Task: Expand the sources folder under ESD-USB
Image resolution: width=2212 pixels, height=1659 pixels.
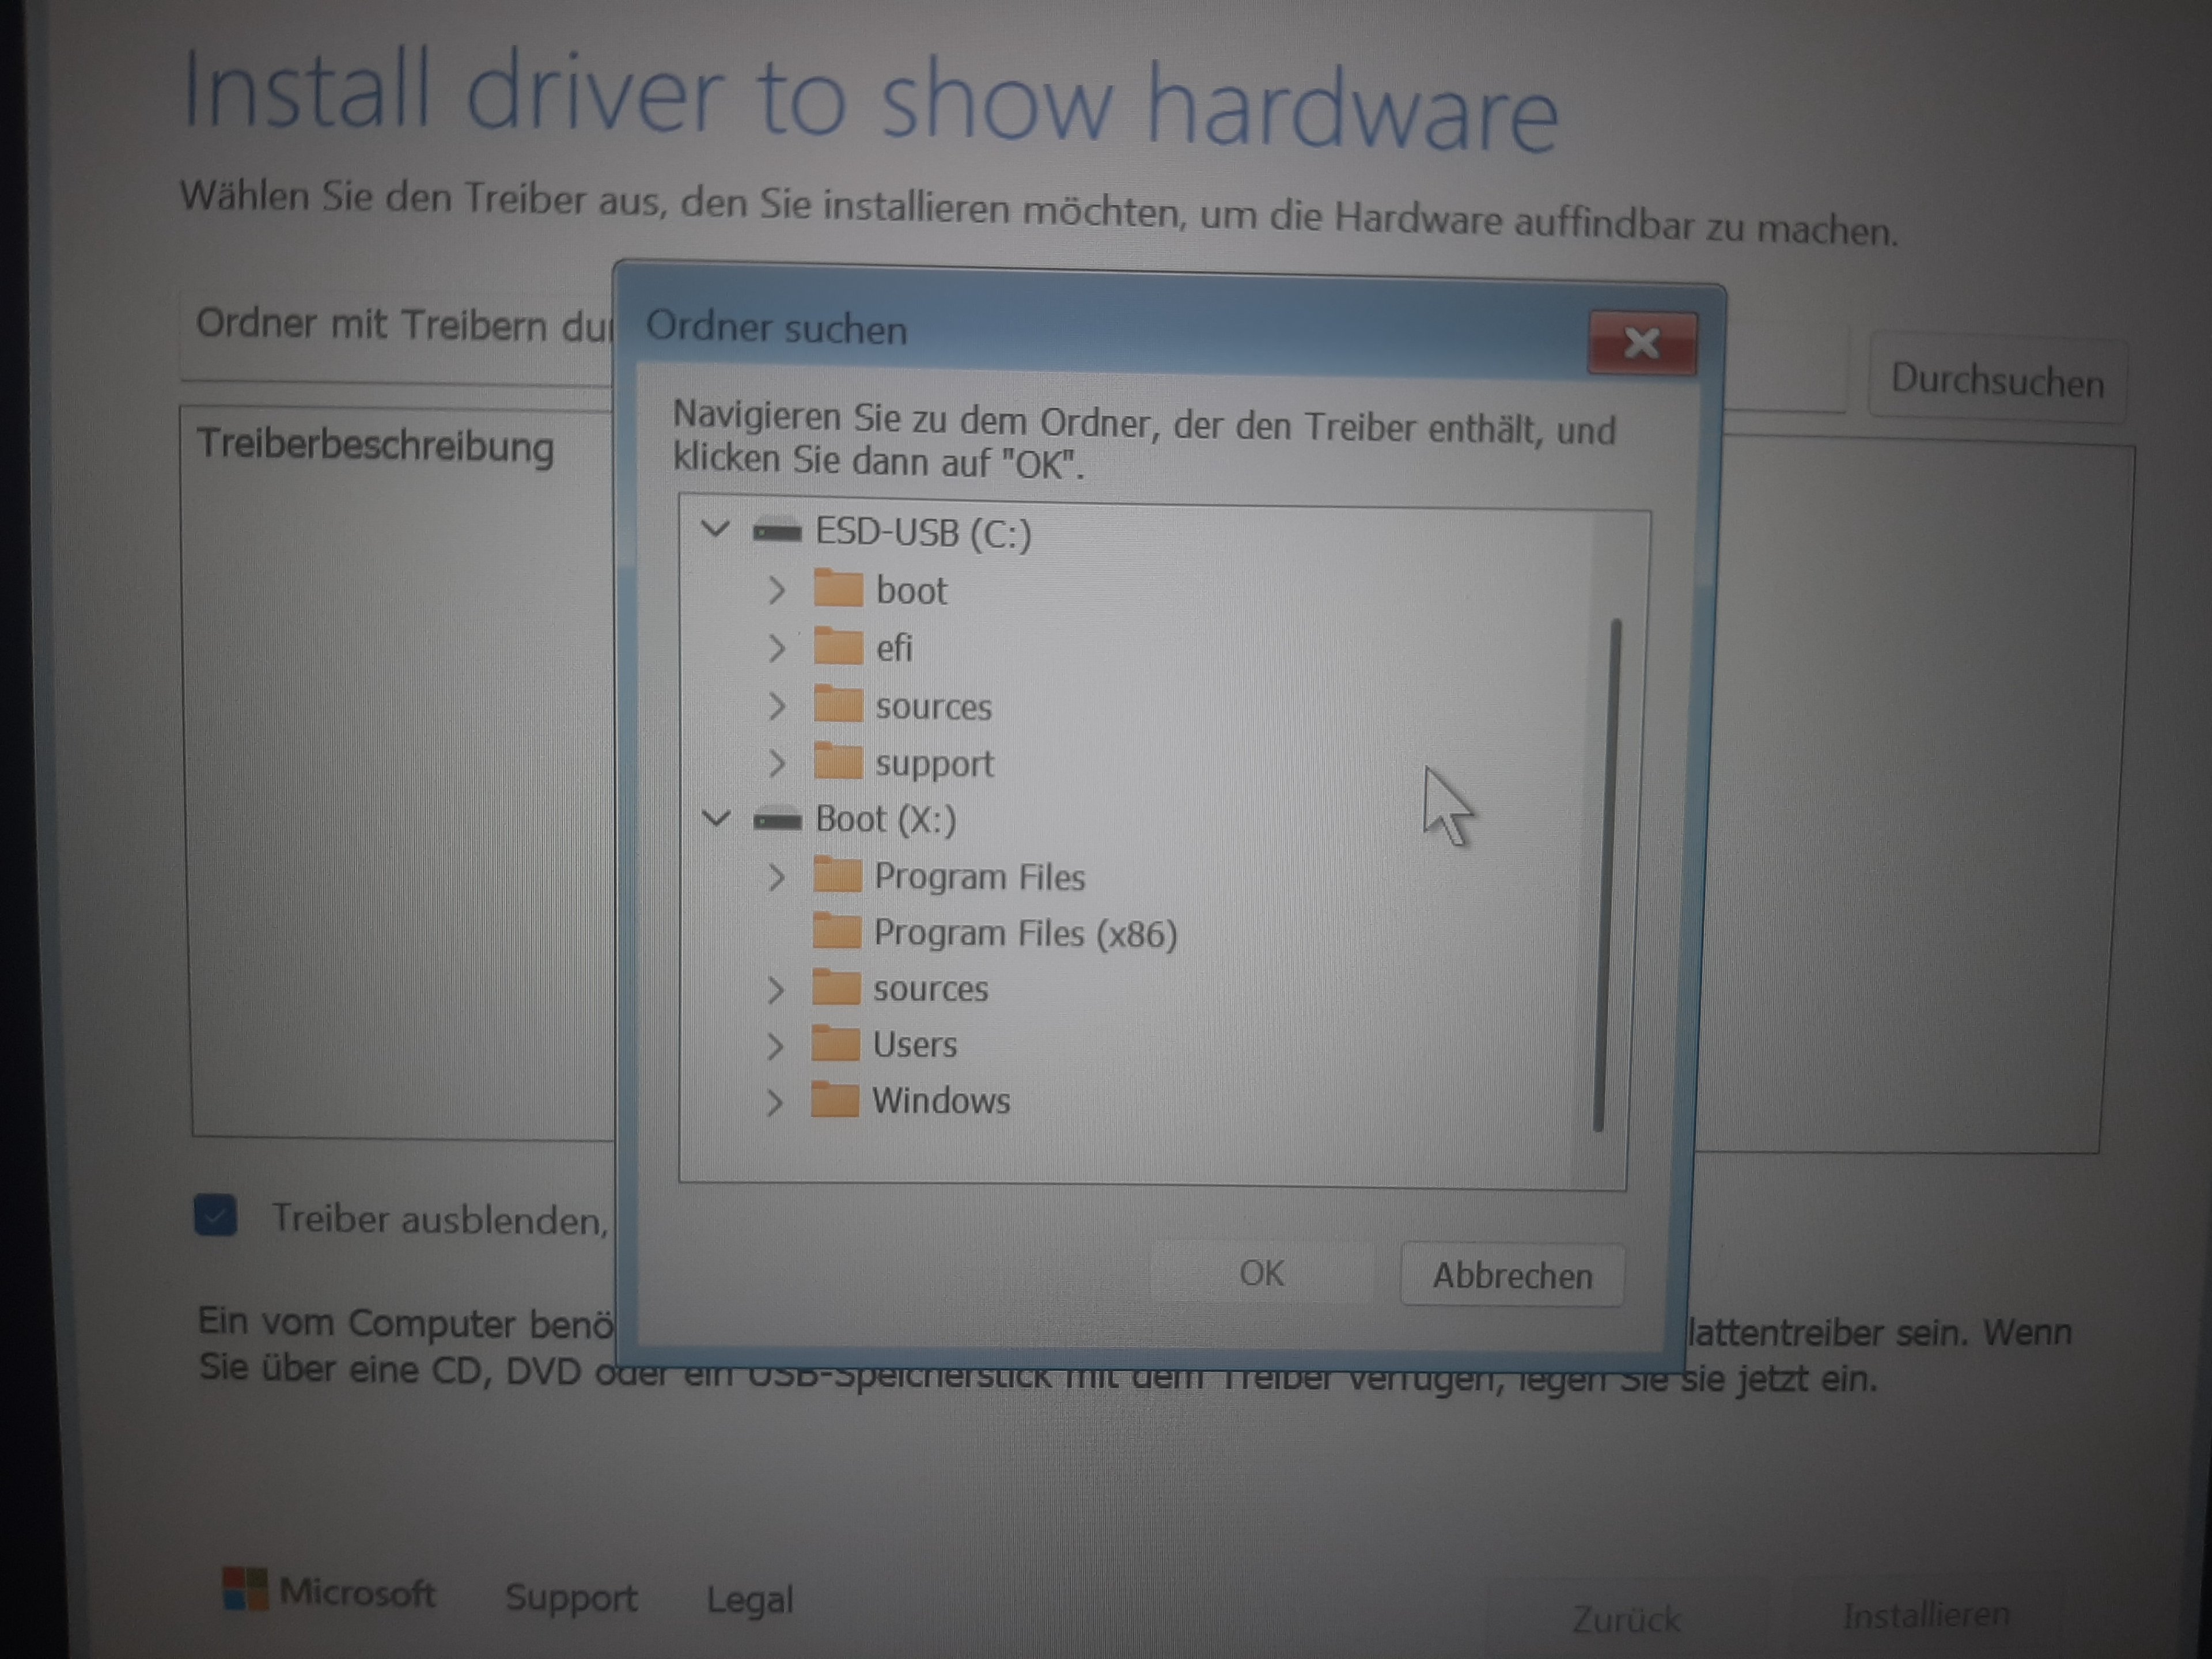Action: pos(777,706)
